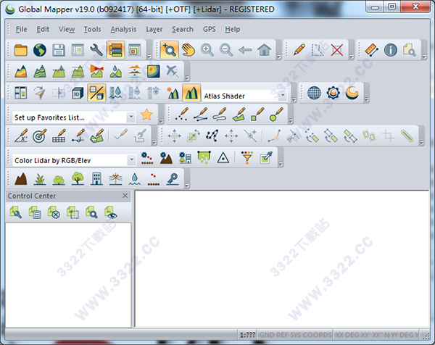Click the generate contours terrain icon
This screenshot has width=435, height=345.
[40, 72]
